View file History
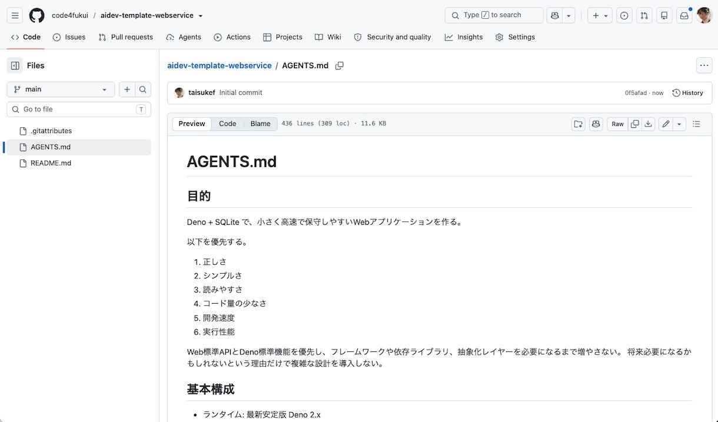Image resolution: width=718 pixels, height=422 pixels. (687, 93)
